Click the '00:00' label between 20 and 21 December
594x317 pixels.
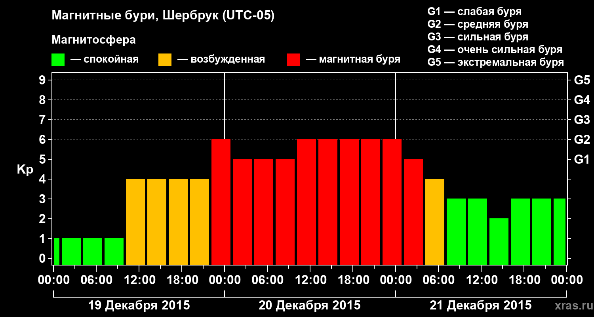[396, 280]
